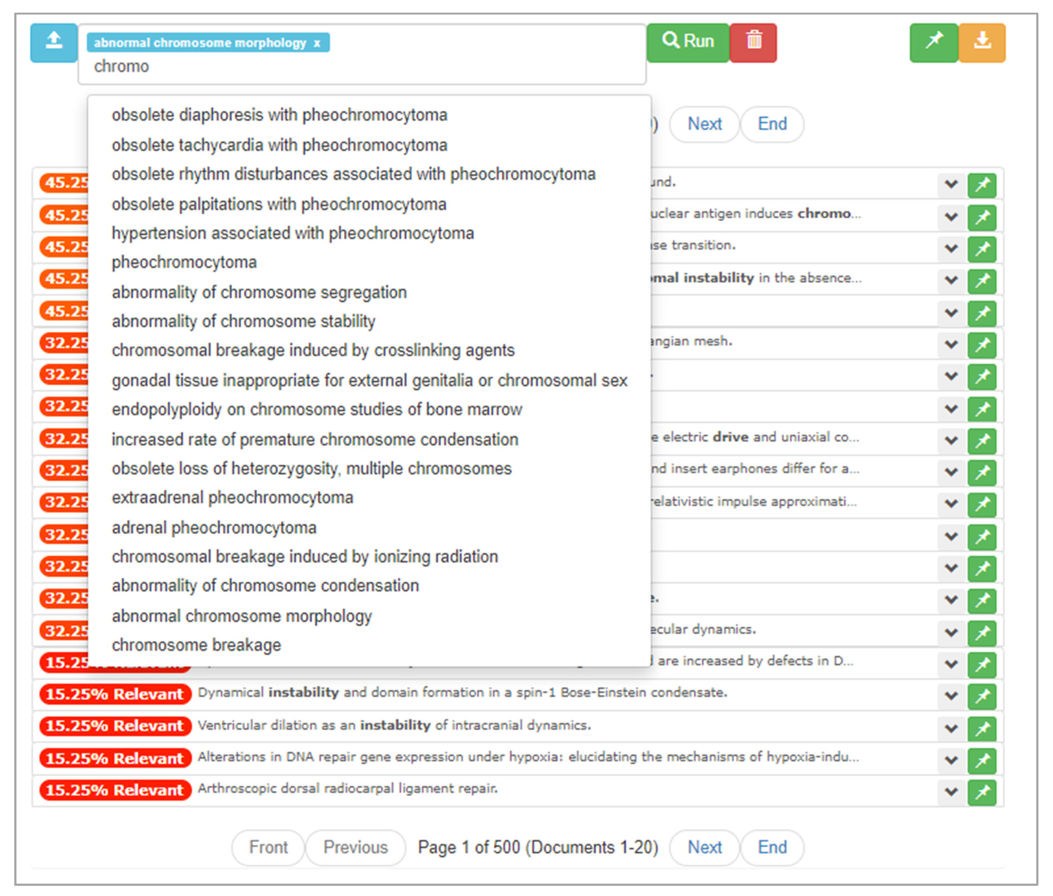Pick 'pheochromocytoma' from the autocomplete list
This screenshot has width=1053, height=896.
click(184, 262)
